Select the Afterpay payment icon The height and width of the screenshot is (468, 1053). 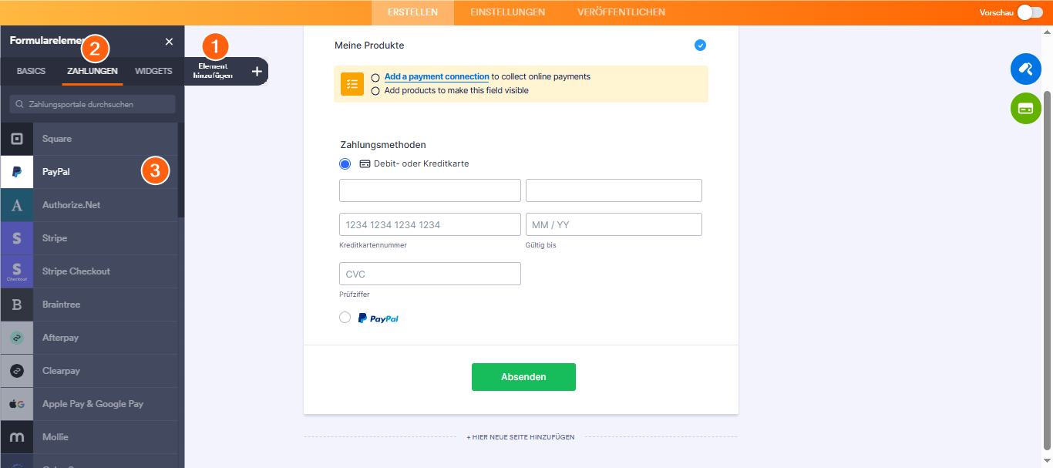click(16, 338)
